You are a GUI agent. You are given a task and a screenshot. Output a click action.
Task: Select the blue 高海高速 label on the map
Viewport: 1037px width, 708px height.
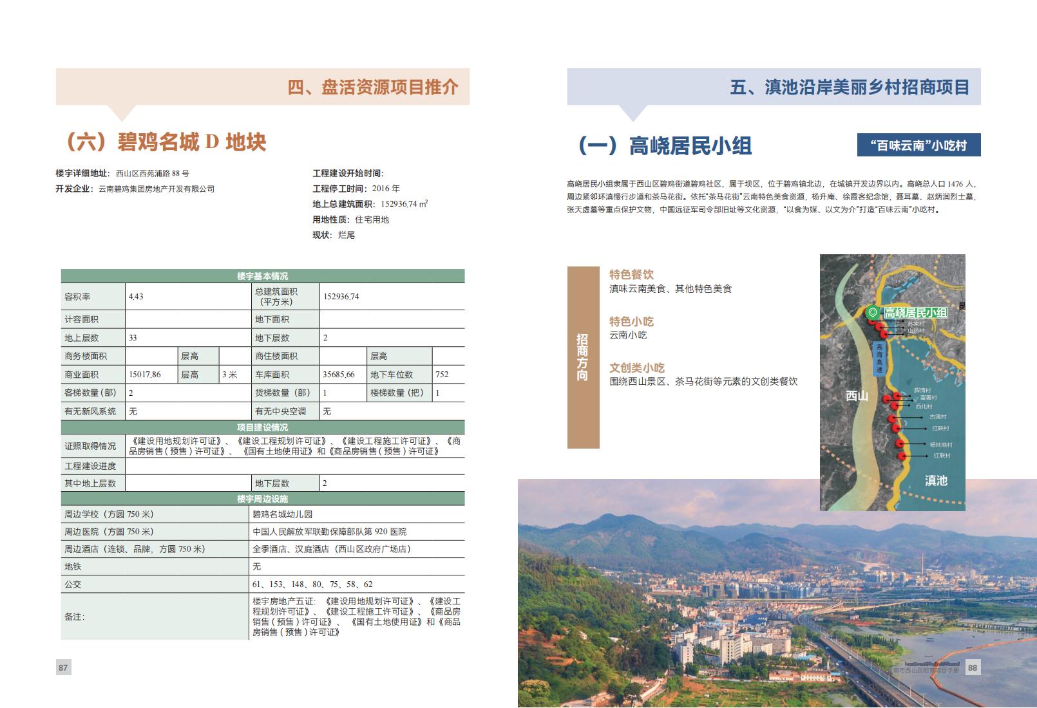[x=879, y=359]
